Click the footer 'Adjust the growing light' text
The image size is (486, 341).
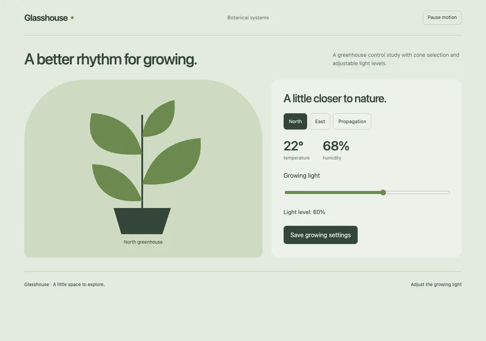(x=436, y=284)
